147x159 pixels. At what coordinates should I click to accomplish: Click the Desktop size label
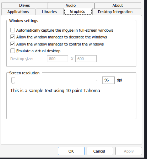(22, 59)
